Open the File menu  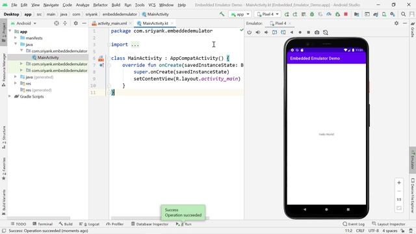14,5
